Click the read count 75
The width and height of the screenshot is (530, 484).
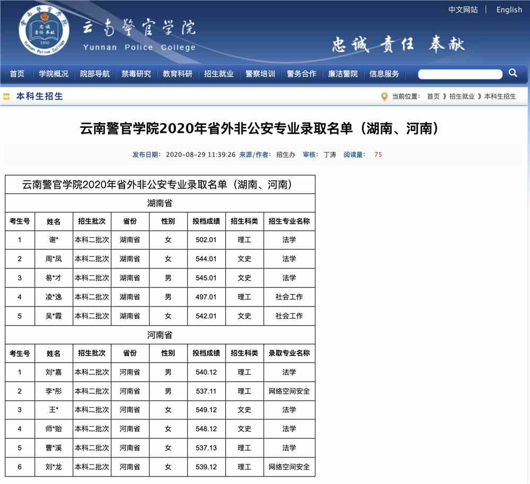click(378, 155)
